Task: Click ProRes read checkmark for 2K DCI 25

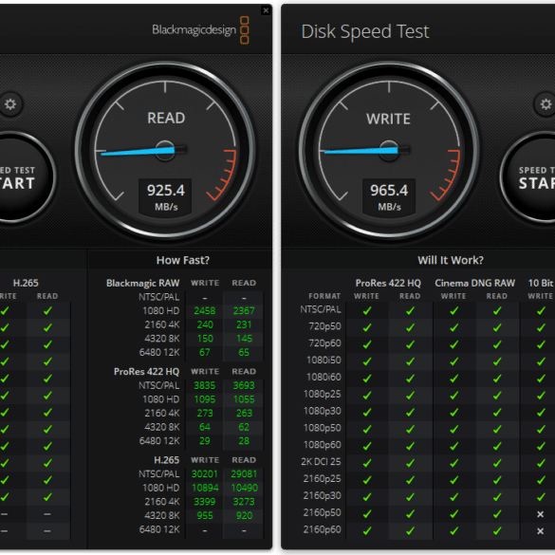Action: point(410,463)
